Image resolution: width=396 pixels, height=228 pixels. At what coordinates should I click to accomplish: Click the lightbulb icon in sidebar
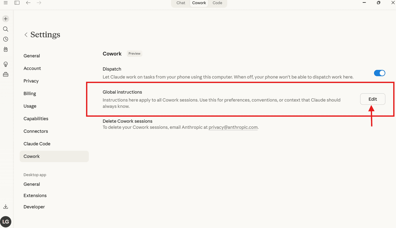pyautogui.click(x=5, y=64)
